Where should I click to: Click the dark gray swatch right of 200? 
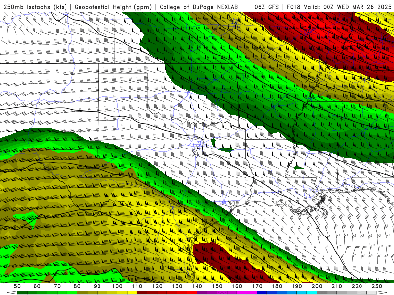click(x=322, y=293)
